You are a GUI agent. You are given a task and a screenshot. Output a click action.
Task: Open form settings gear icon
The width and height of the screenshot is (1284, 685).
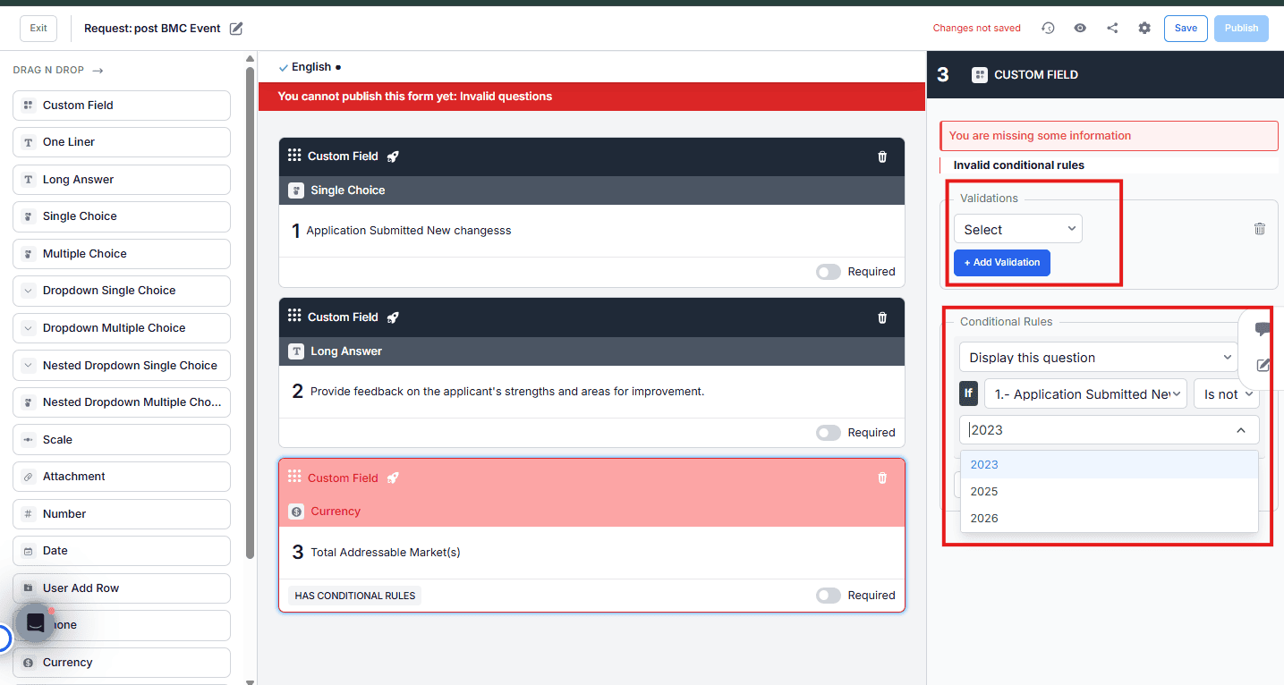1144,29
